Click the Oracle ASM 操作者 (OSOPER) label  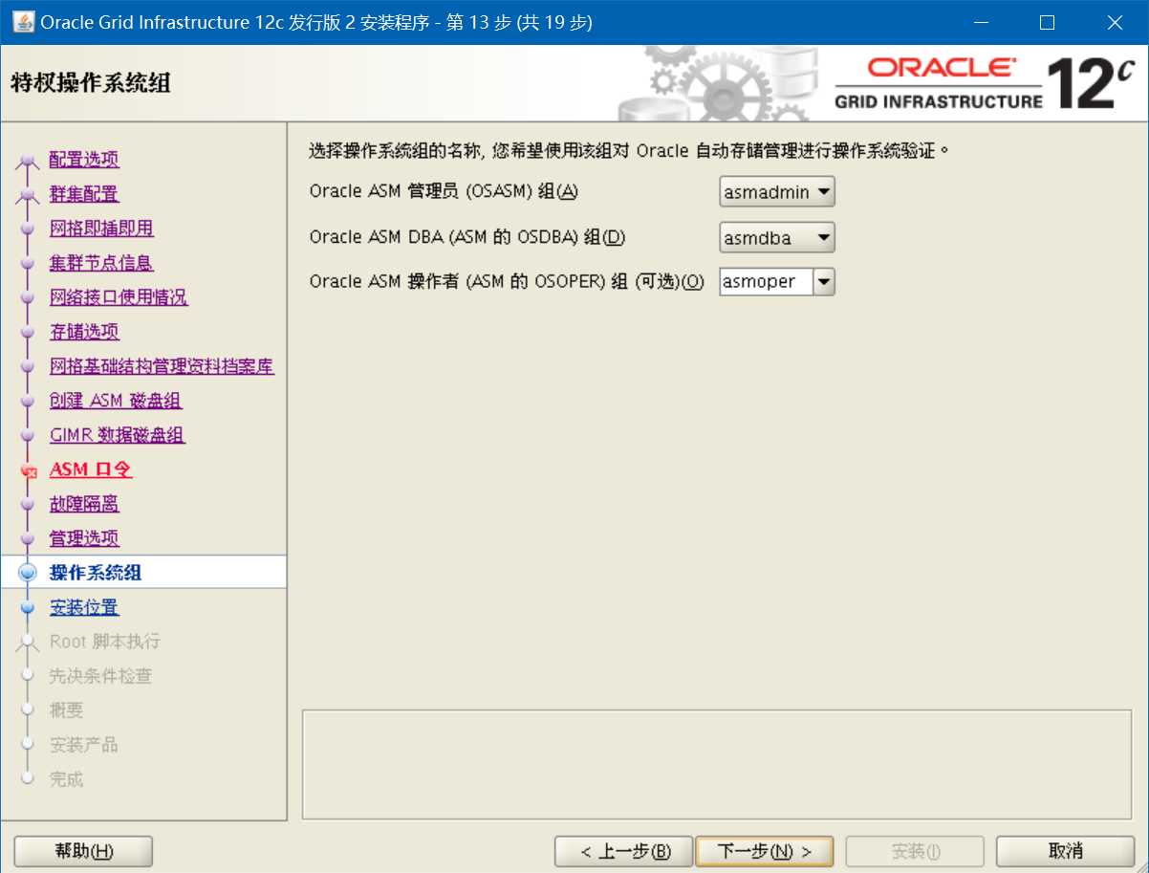(x=507, y=281)
